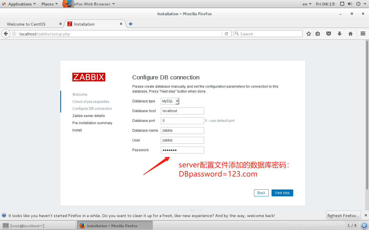The height and width of the screenshot is (230, 369).
Task: Click the ZABBIX logo
Action: (x=89, y=77)
